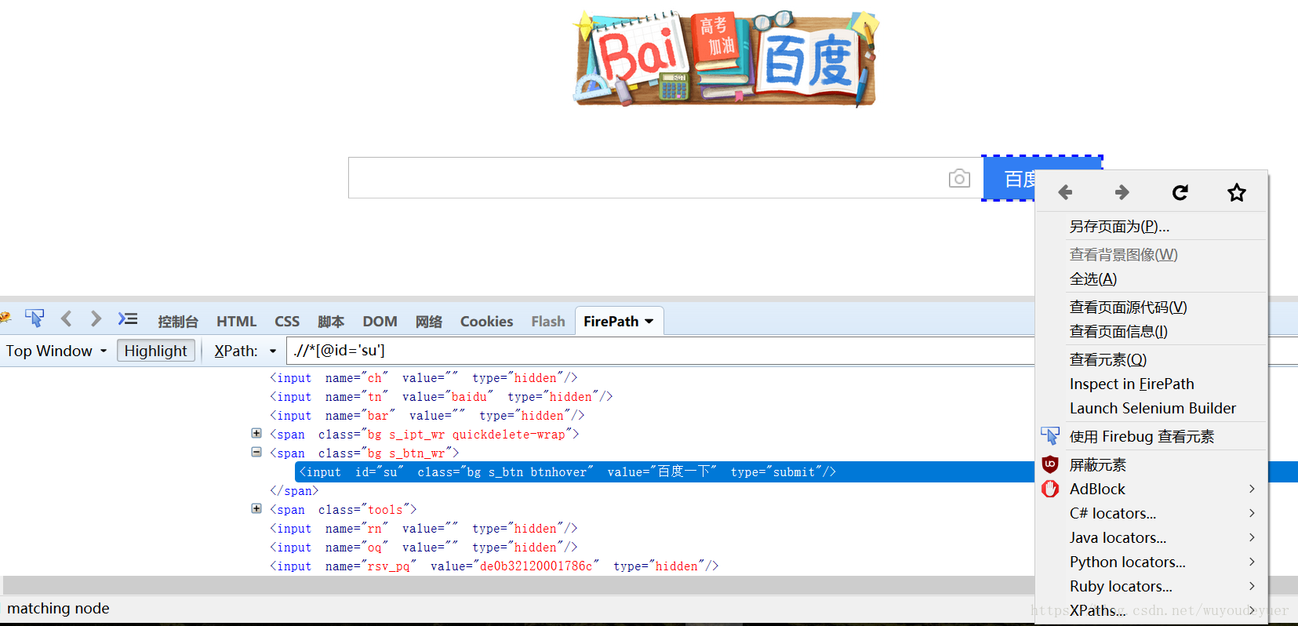The image size is (1298, 626).
Task: Switch to the CSS tab
Action: [x=287, y=322]
